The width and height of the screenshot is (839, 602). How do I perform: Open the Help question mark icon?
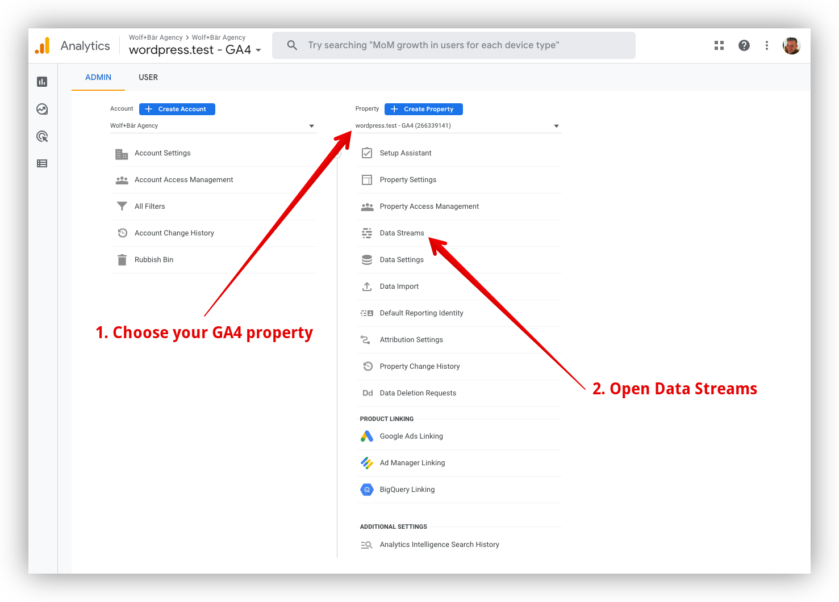pyautogui.click(x=744, y=45)
